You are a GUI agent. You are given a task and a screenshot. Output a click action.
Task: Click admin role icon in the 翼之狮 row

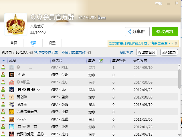pos(3,97)
